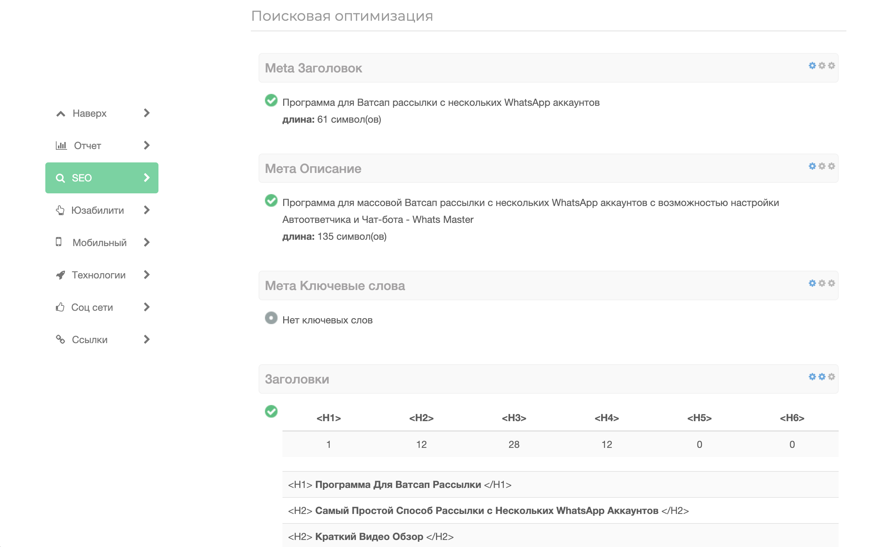Image resolution: width=891 pixels, height=547 pixels.
Task: Expand the Отчет chevron arrow
Action: coord(147,146)
